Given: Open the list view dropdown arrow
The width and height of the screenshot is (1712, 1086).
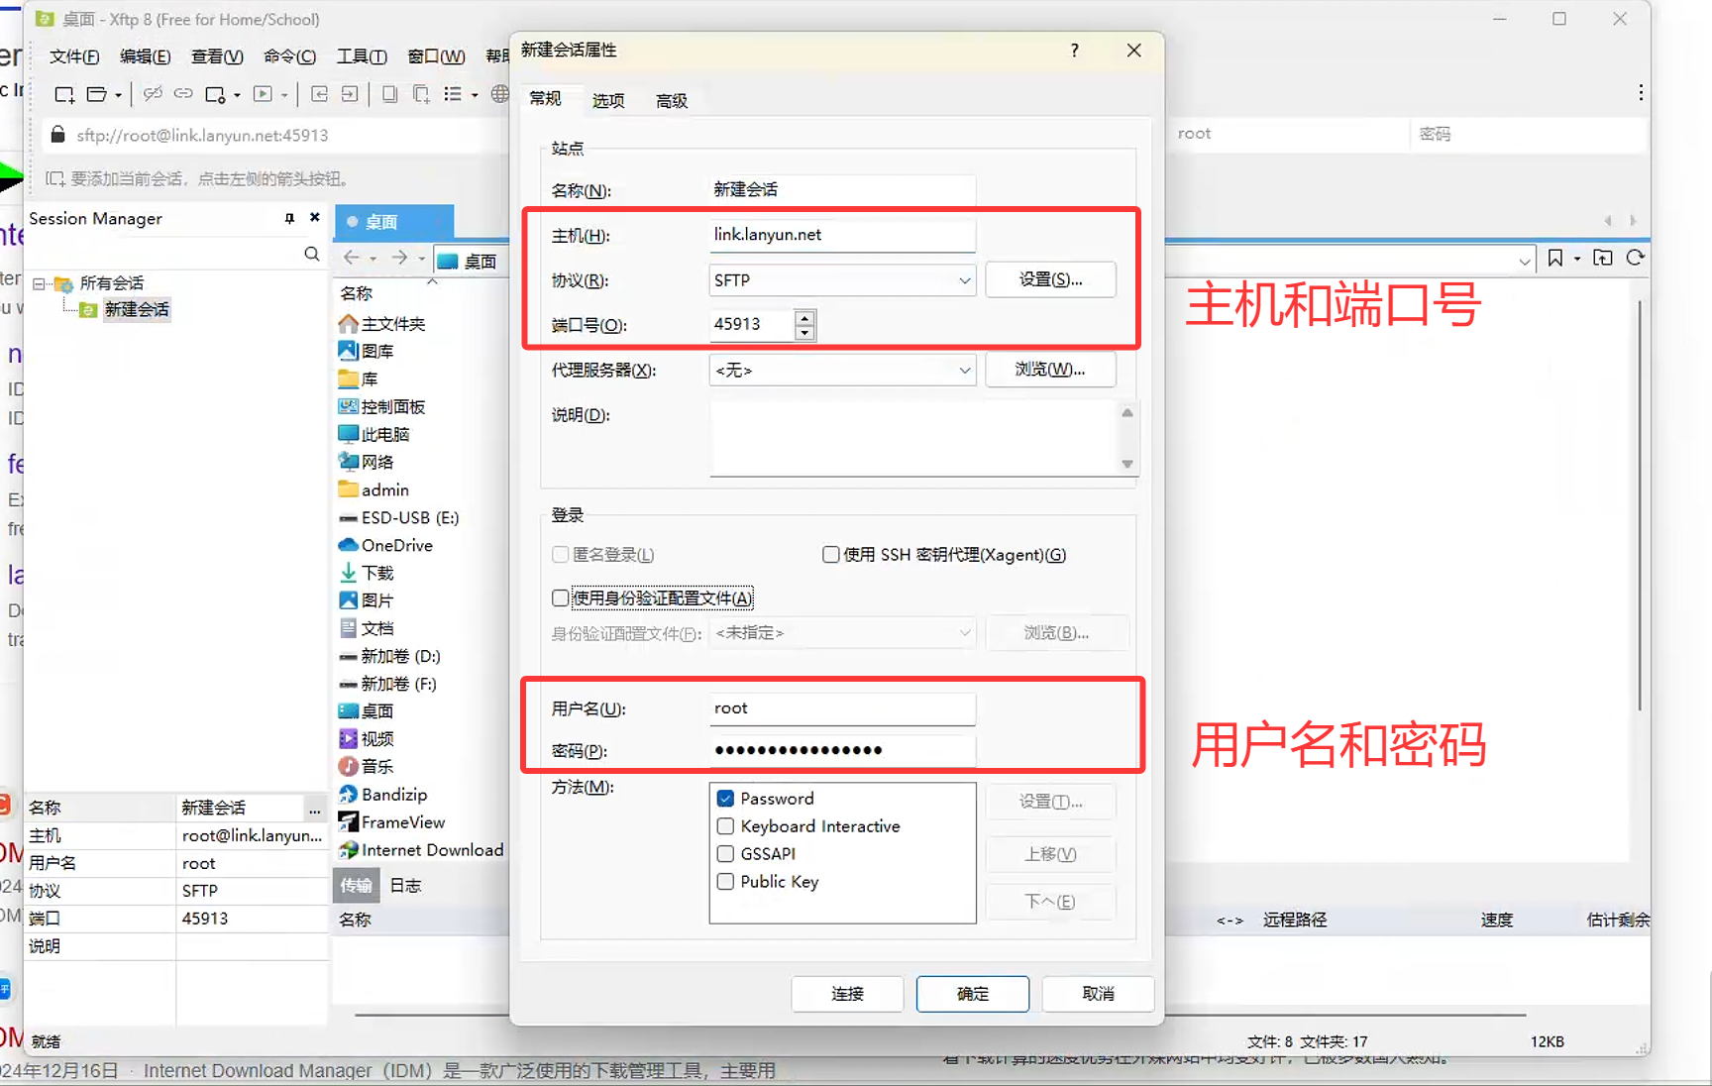Looking at the screenshot, I should pyautogui.click(x=475, y=95).
